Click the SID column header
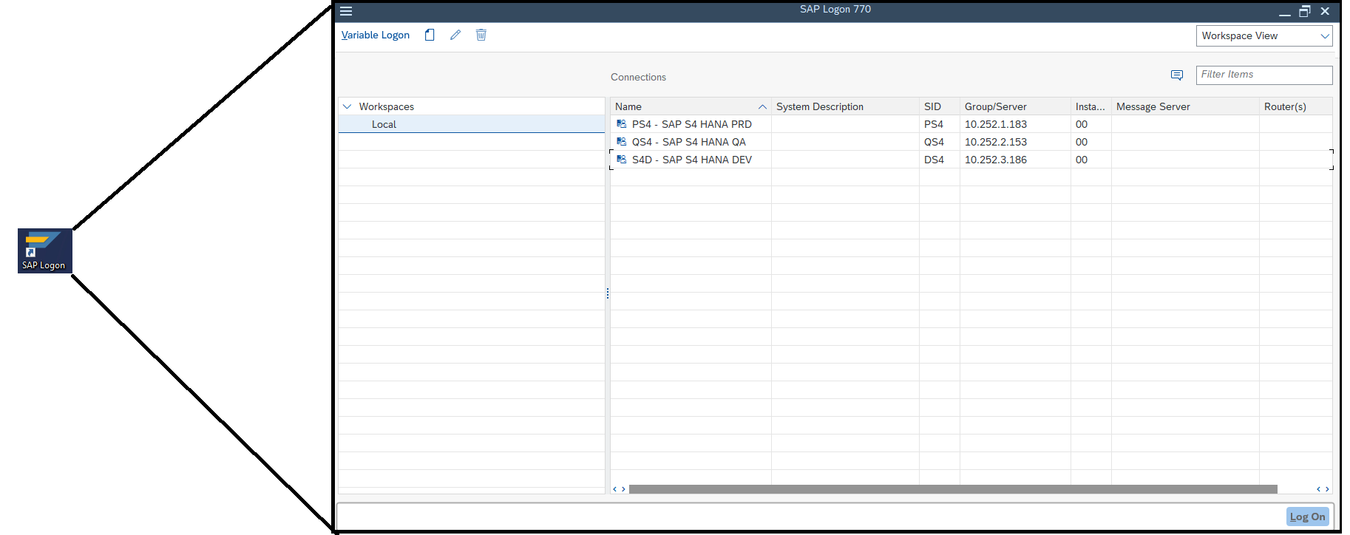The width and height of the screenshot is (1350, 535). (932, 106)
